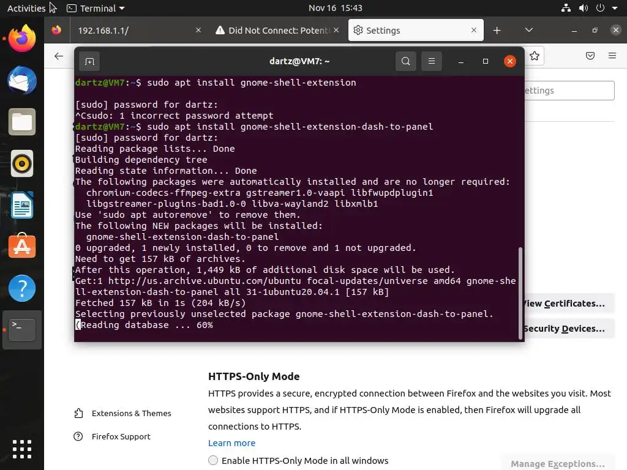This screenshot has width=627, height=470.
Task: Open Ubuntu Software store icon
Action: 22,246
